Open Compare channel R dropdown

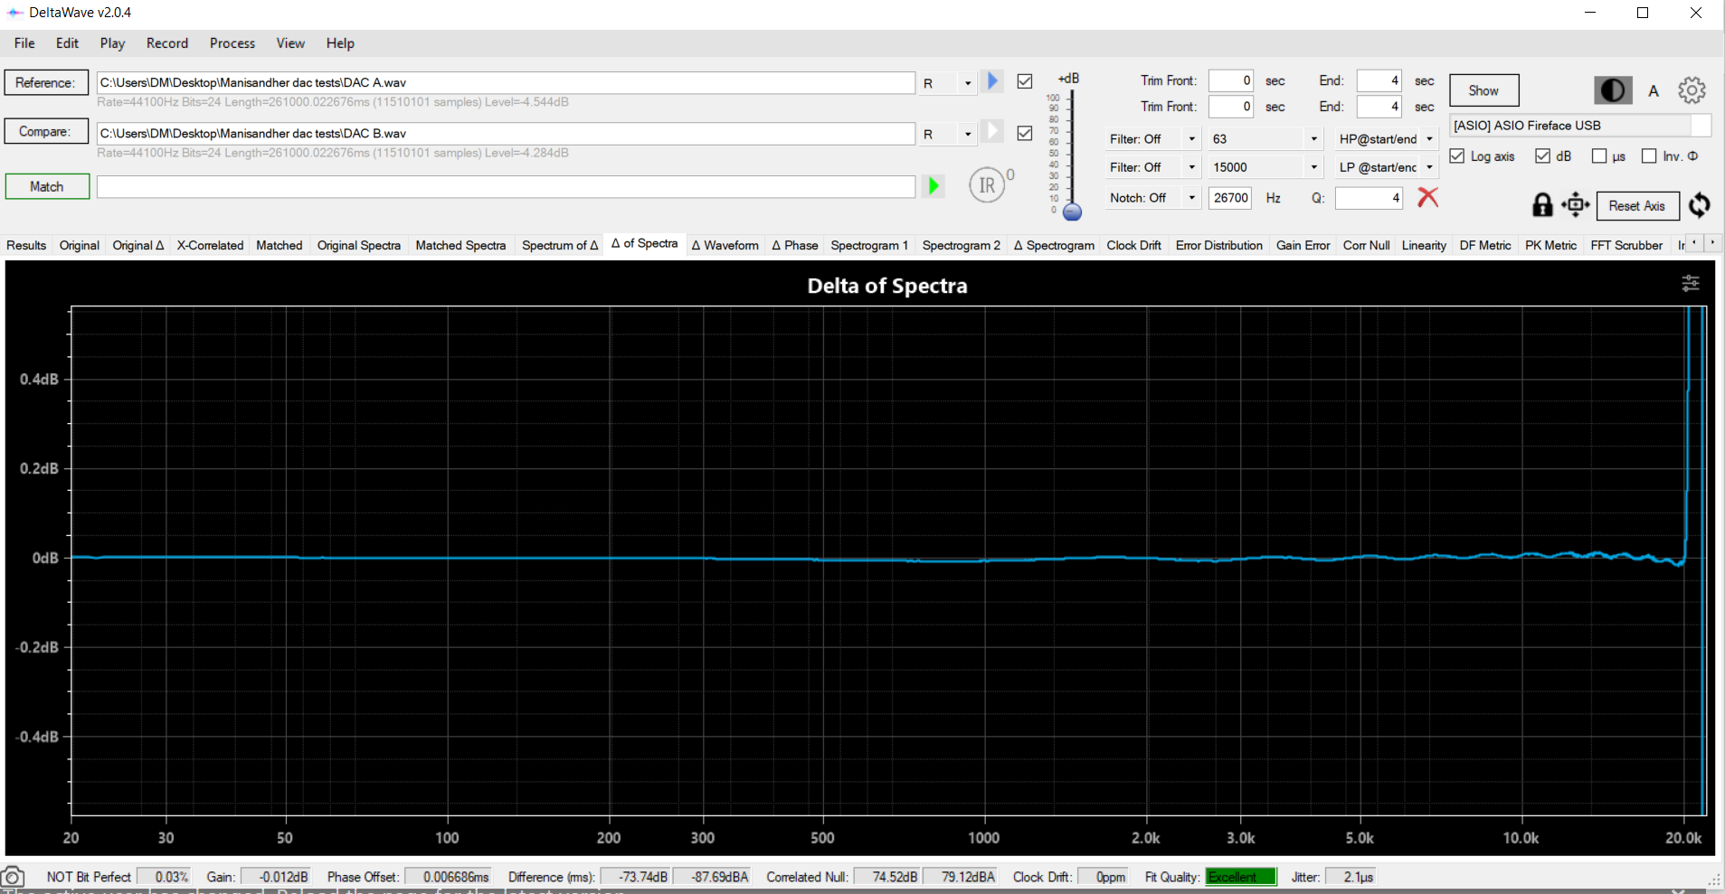(968, 134)
